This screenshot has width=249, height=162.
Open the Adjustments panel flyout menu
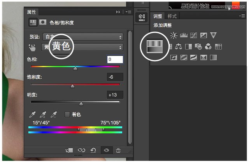(242, 16)
